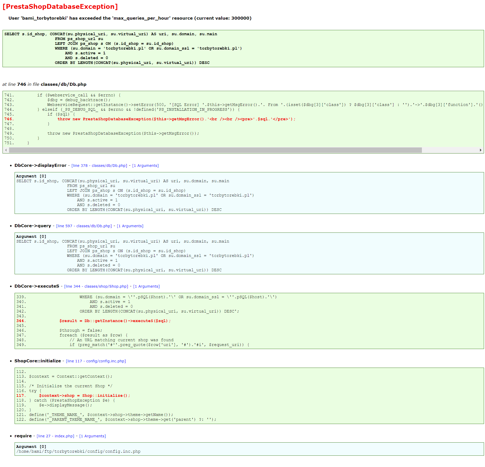Image resolution: width=485 pixels, height=467 pixels.
Task: Click the DbCore->displayError trace title
Action: click(40, 165)
